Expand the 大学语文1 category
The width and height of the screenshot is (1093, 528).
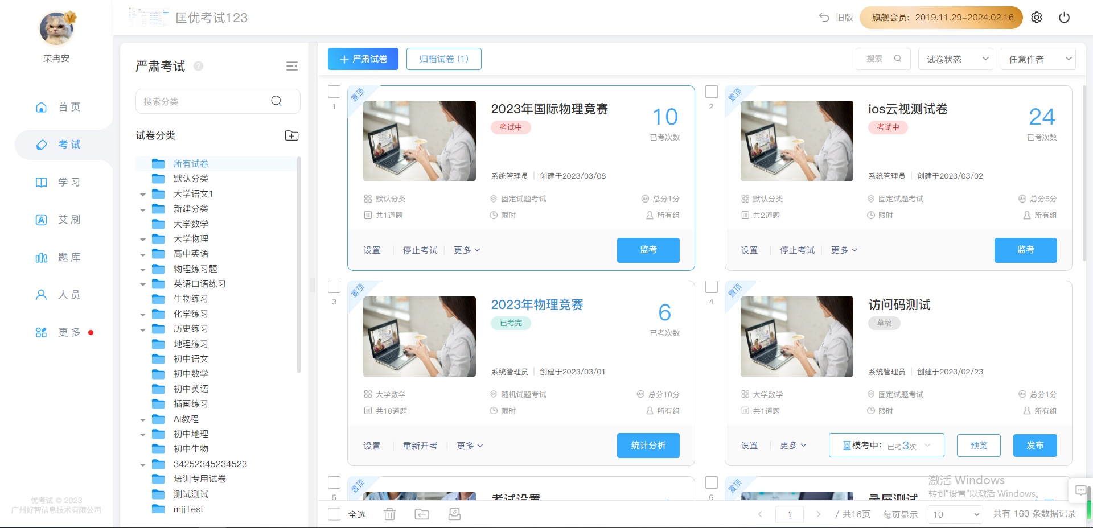tap(143, 195)
